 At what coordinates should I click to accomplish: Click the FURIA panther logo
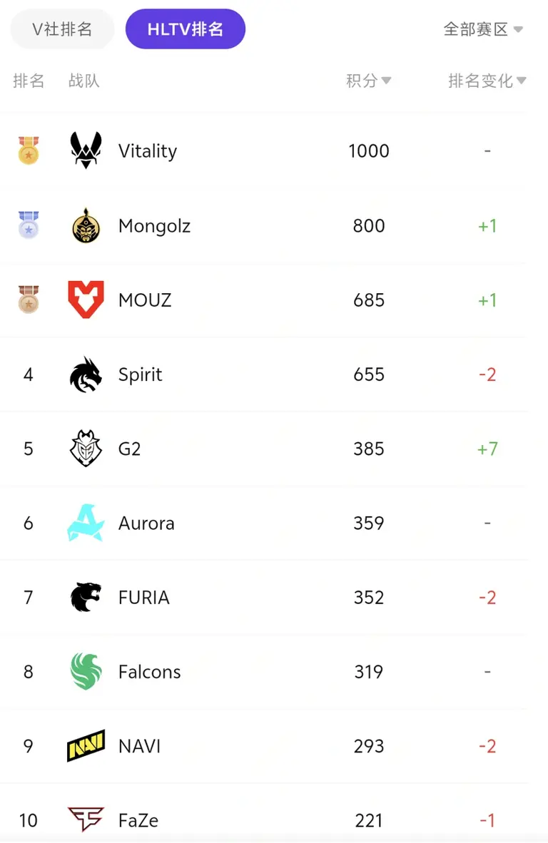tap(86, 597)
